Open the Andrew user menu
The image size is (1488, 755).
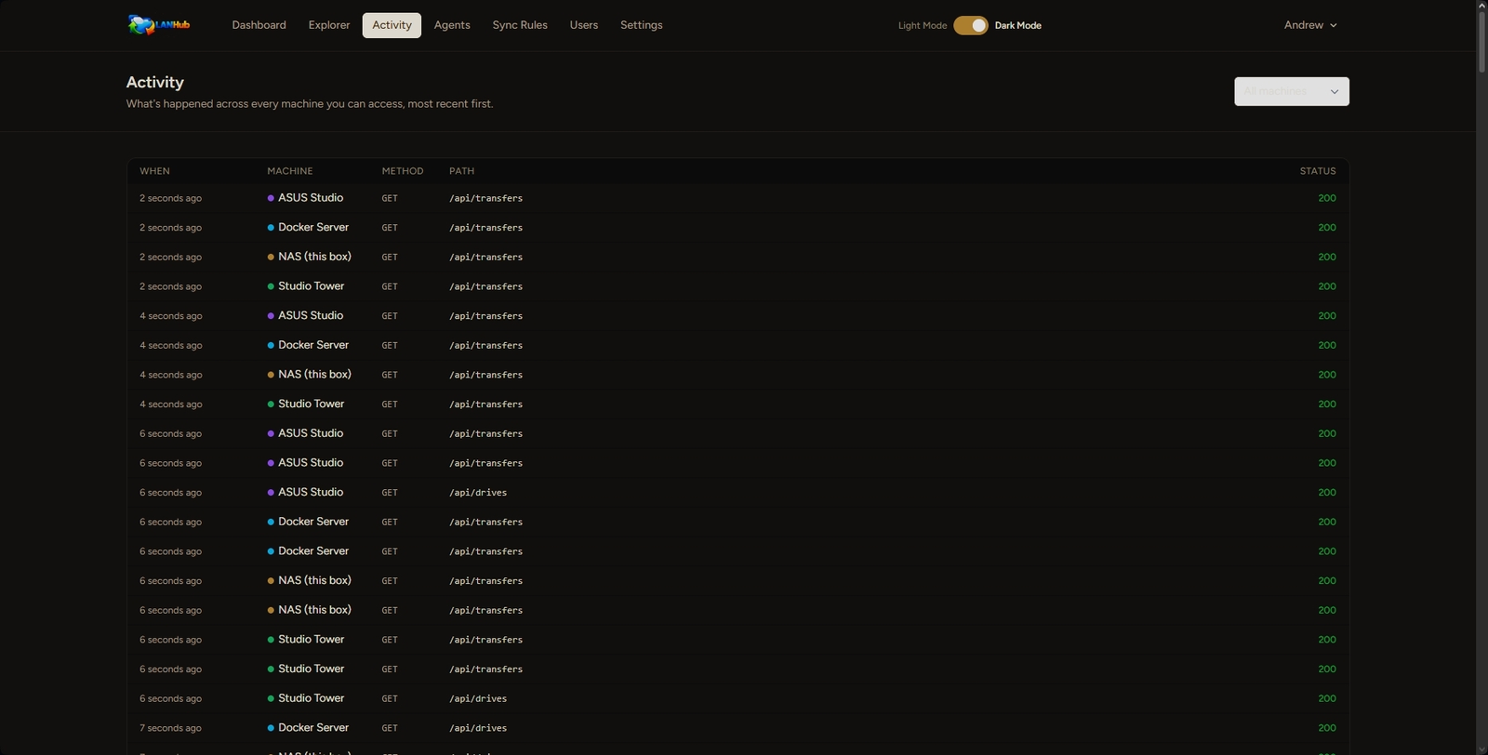pos(1310,25)
